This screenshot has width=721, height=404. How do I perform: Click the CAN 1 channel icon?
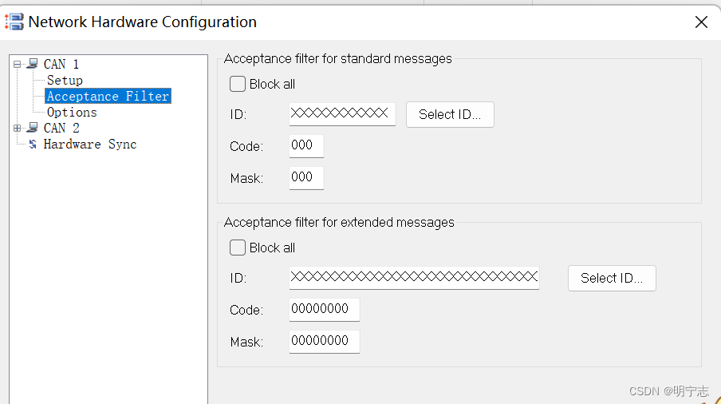click(33, 64)
